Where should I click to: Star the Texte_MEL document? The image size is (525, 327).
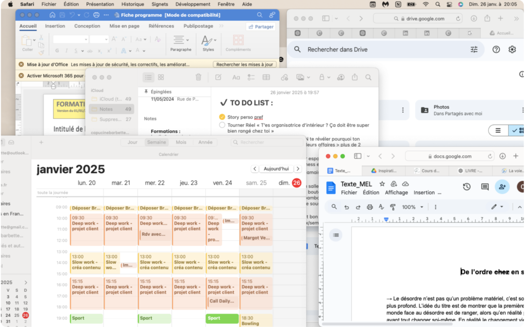coord(382,184)
